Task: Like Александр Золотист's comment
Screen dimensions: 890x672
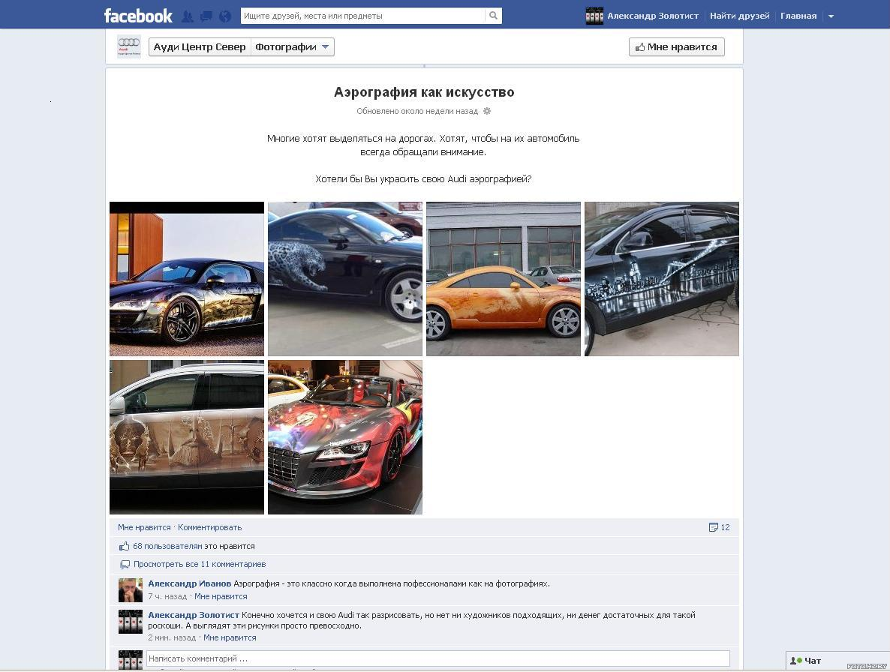Action: click(230, 638)
